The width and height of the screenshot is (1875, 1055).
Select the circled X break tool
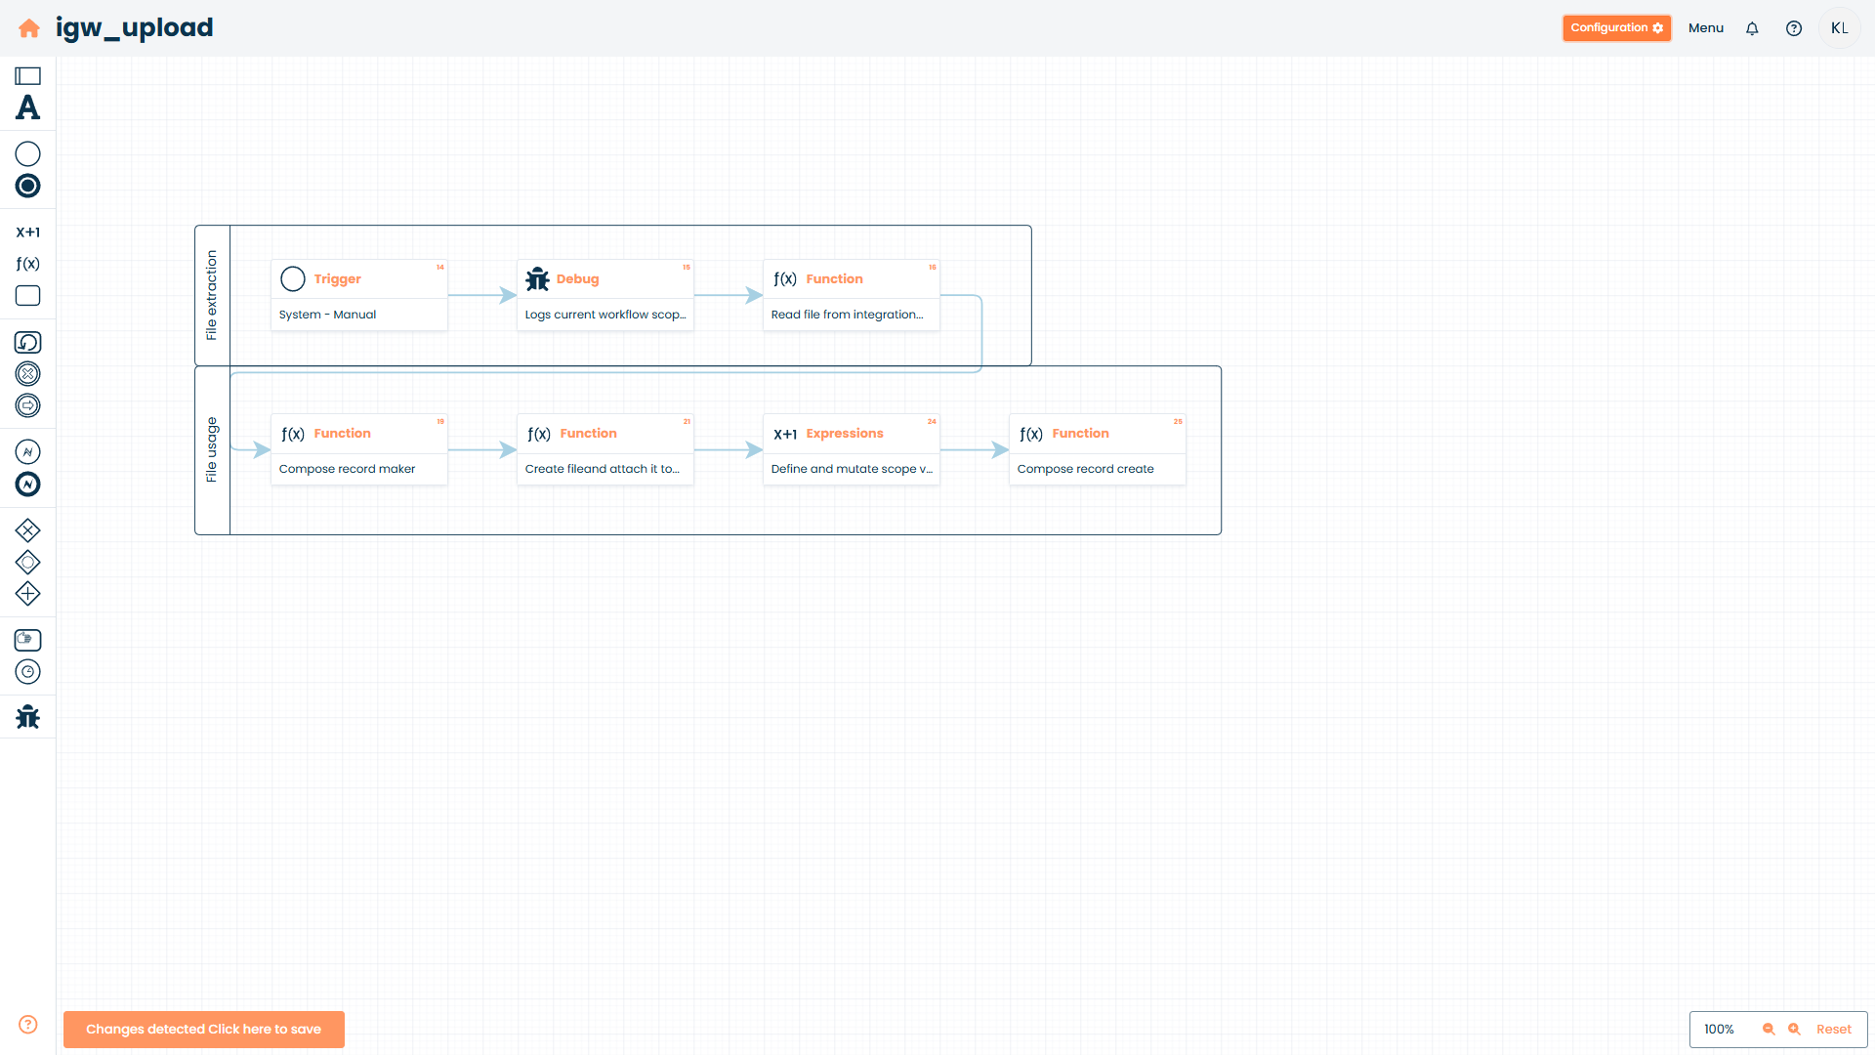(x=27, y=374)
